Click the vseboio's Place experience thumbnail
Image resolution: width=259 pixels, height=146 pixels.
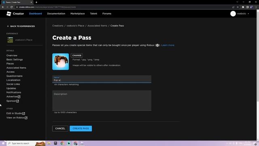click(10, 40)
